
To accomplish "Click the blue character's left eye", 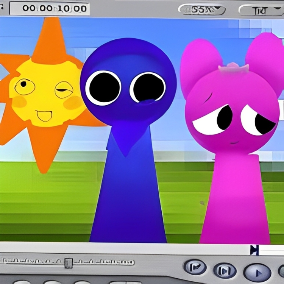I will click(x=103, y=88).
